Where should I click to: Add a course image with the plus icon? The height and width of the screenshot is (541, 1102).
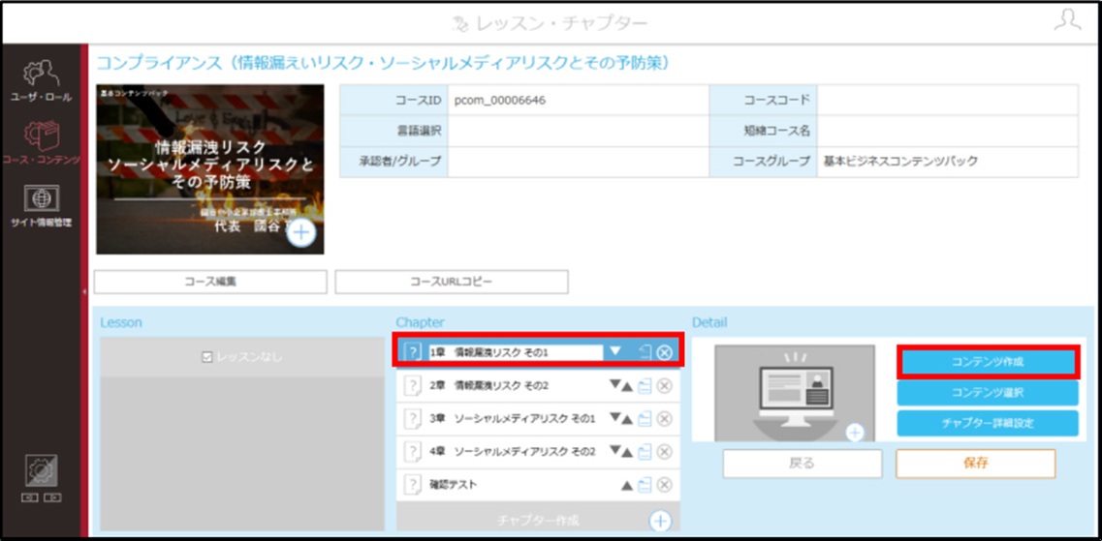[x=301, y=233]
